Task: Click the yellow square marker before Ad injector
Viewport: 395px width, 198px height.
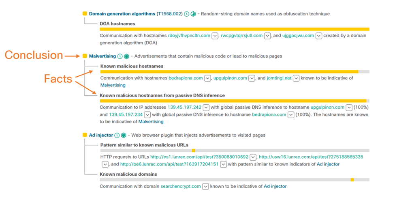Action: [85, 135]
